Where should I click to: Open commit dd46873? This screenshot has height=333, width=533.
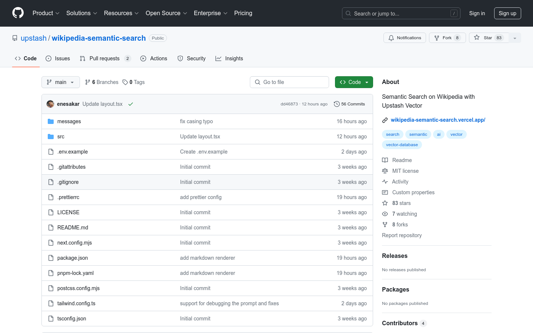pyautogui.click(x=289, y=104)
